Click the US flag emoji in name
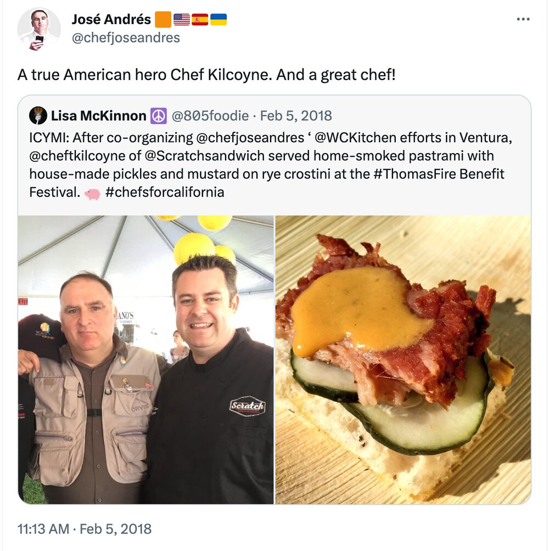Viewport: 549px width, 551px height. coord(182,19)
